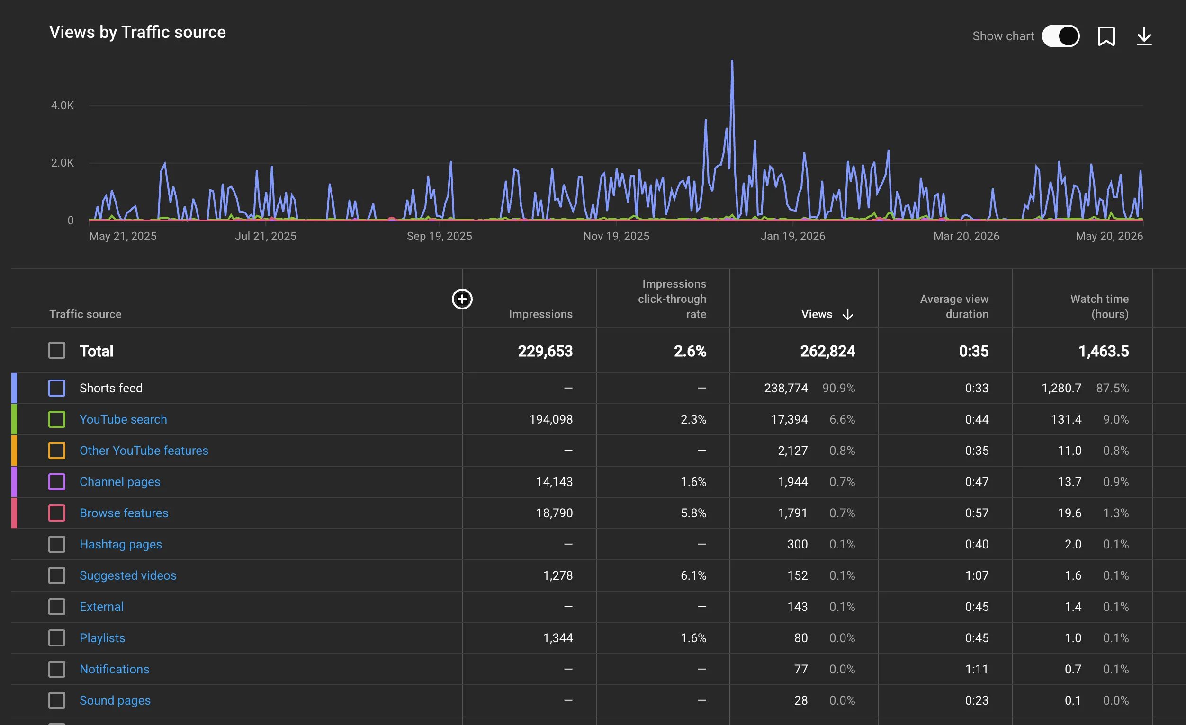Image resolution: width=1186 pixels, height=725 pixels.
Task: Click the orange Other YouTube features checkbox
Action: pos(57,451)
